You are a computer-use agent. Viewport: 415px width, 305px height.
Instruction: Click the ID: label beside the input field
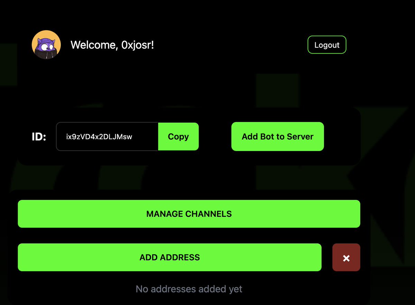38,136
